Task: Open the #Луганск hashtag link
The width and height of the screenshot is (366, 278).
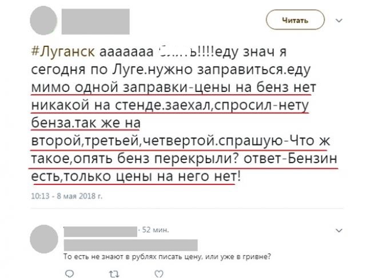Action: (63, 51)
